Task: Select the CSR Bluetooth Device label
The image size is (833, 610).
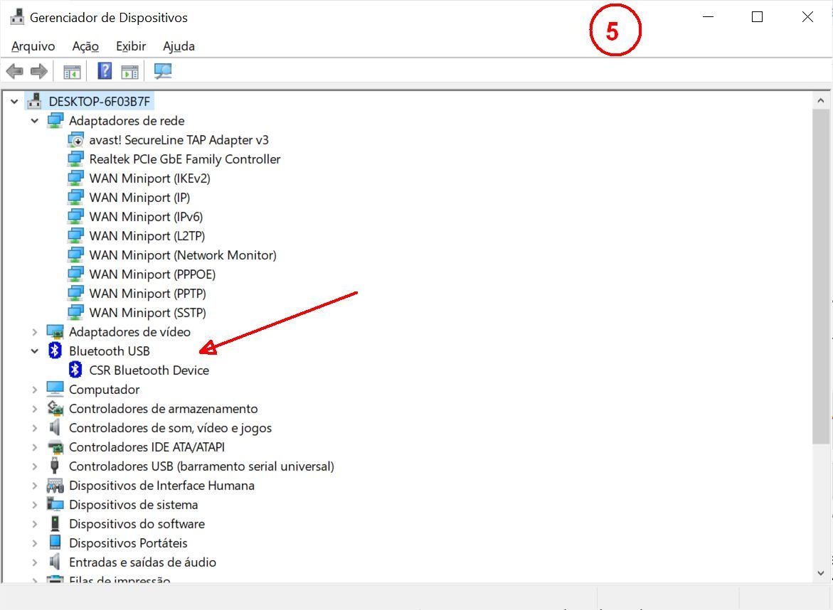Action: 149,370
